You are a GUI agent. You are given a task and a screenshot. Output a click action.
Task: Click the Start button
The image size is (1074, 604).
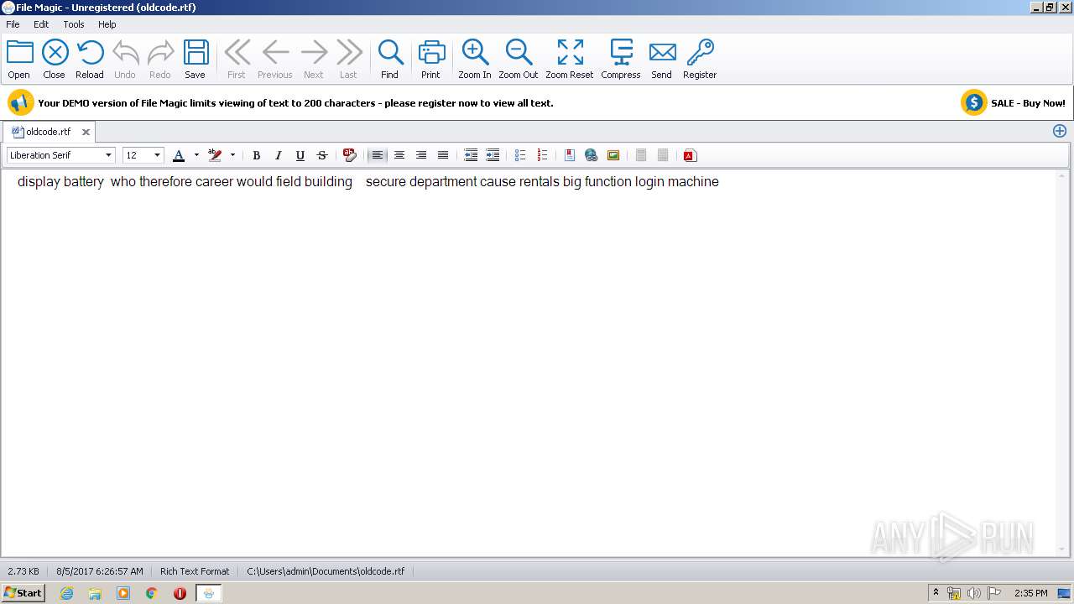[x=23, y=592]
